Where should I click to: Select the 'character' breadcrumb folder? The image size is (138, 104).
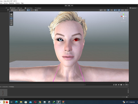coord(5,87)
